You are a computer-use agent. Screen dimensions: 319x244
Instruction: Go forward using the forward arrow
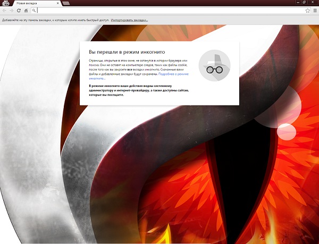click(11, 11)
